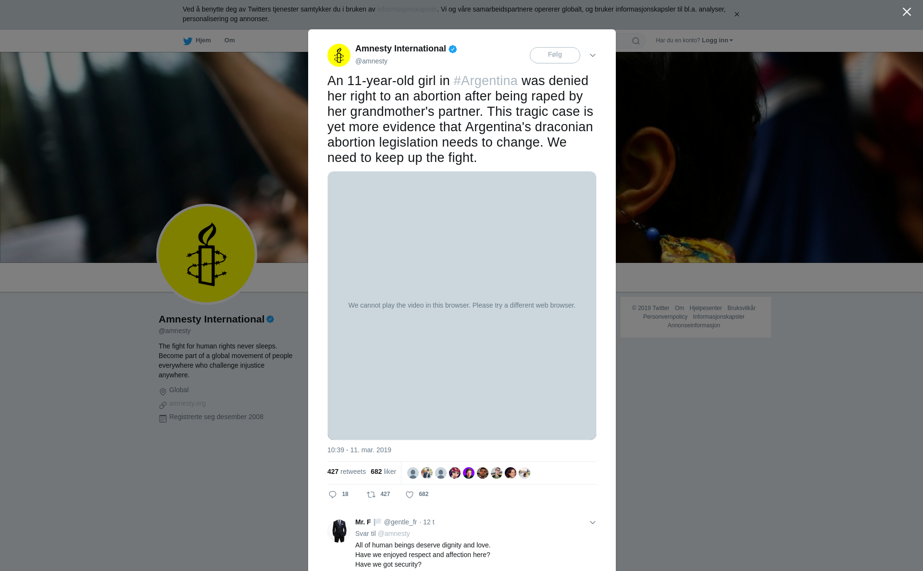Follow Amnesty with the Følg button
923x571 pixels.
(x=555, y=55)
